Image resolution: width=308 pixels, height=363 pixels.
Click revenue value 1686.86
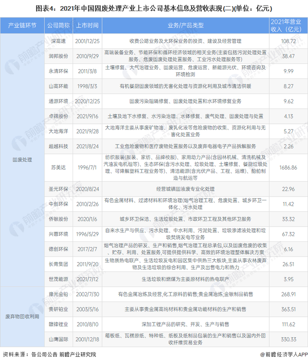288,167
